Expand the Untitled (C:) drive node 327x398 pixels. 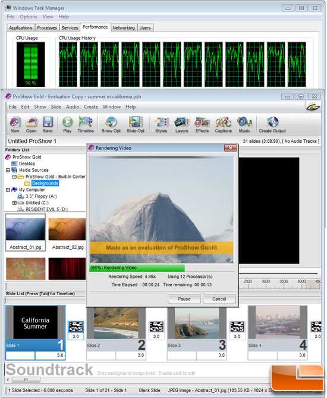coord(14,203)
